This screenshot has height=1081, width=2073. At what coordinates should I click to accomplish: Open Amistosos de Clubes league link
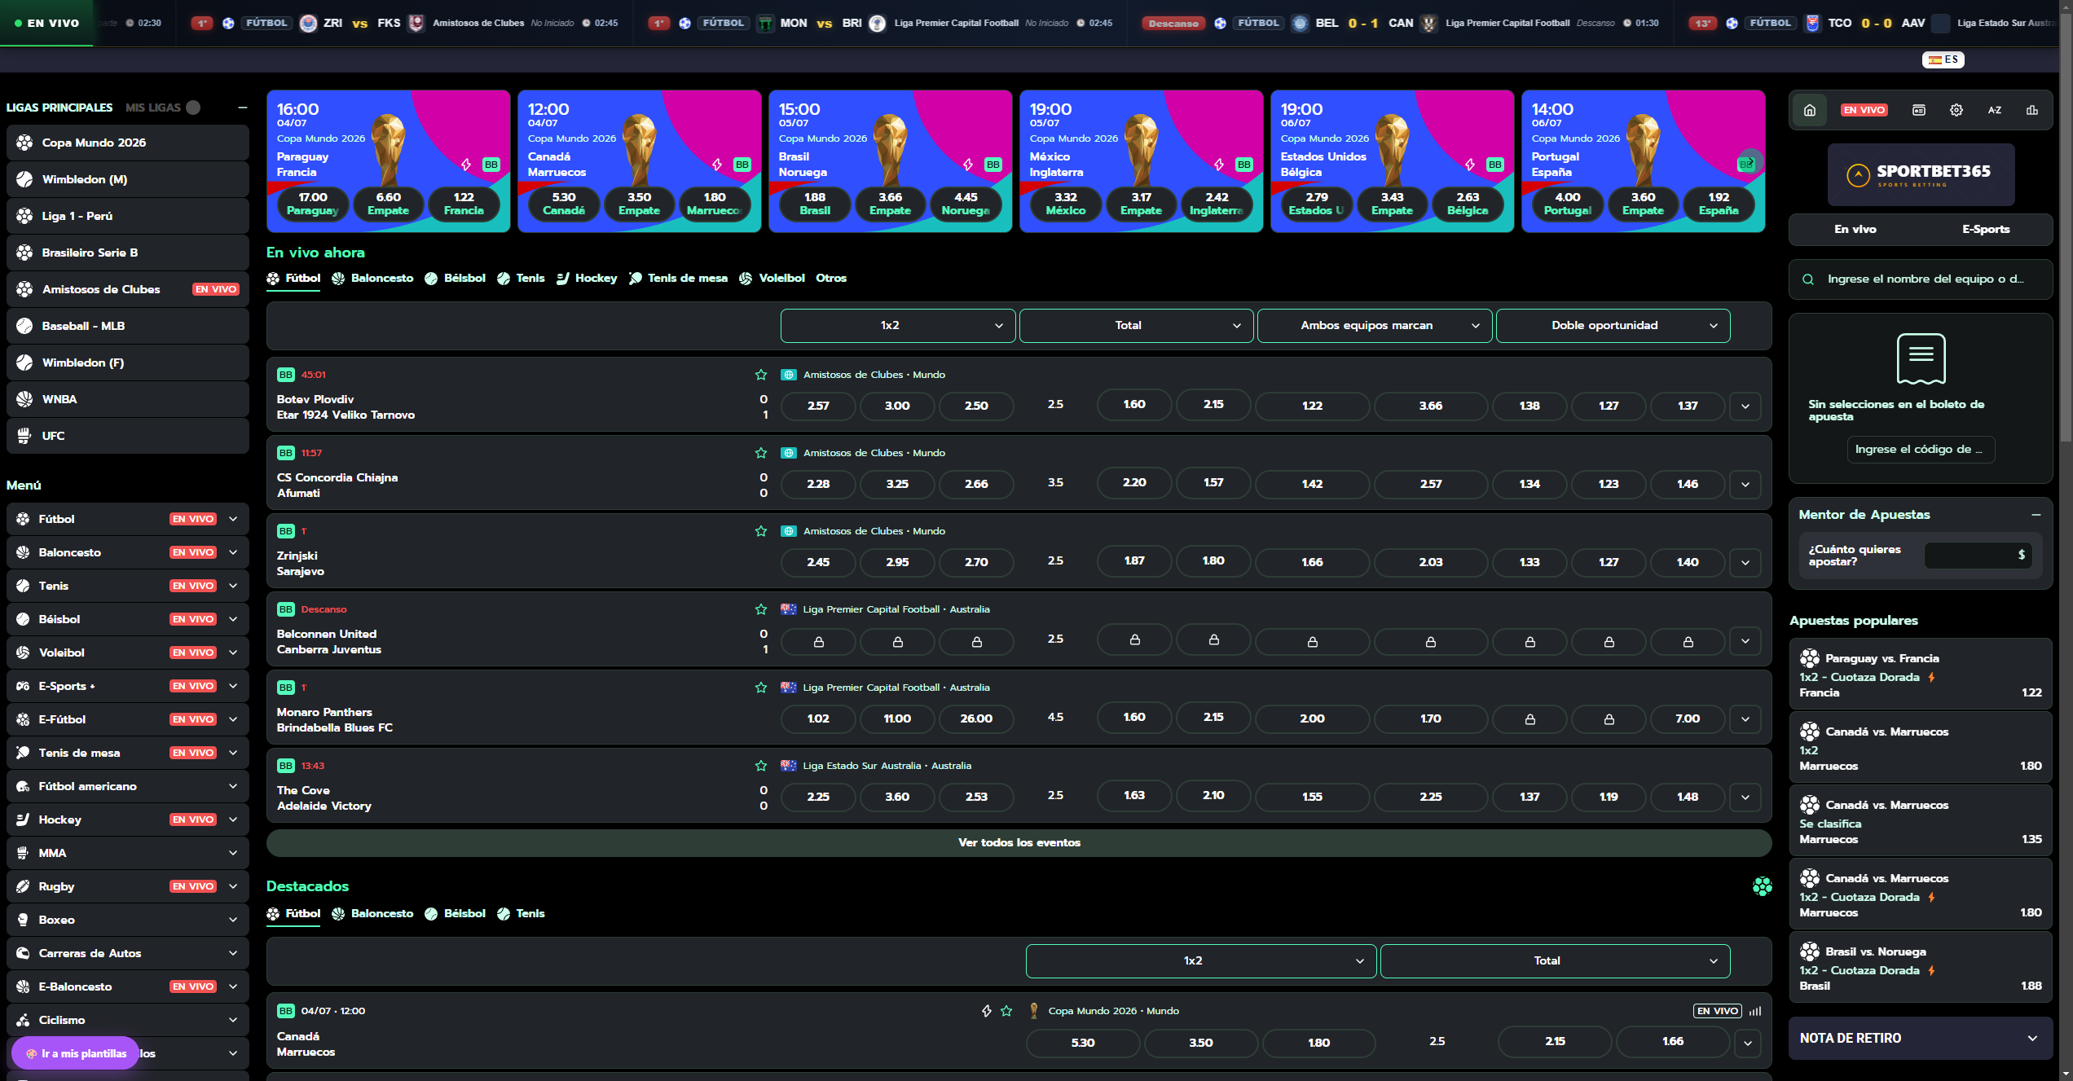pos(127,289)
